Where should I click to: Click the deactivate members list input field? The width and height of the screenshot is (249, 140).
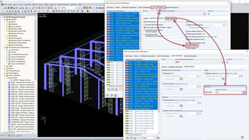[x=228, y=92]
